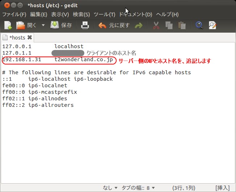This screenshot has height=192, width=236.
Task: Click the fe00::0 ip6-localnet line
Action: click(x=35, y=85)
